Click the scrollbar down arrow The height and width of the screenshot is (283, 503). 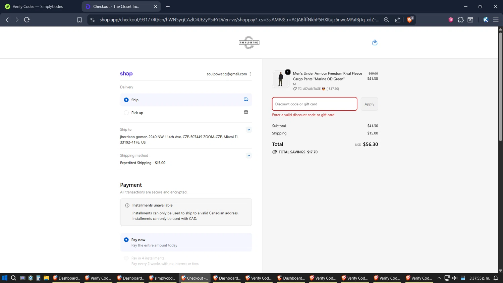500,270
